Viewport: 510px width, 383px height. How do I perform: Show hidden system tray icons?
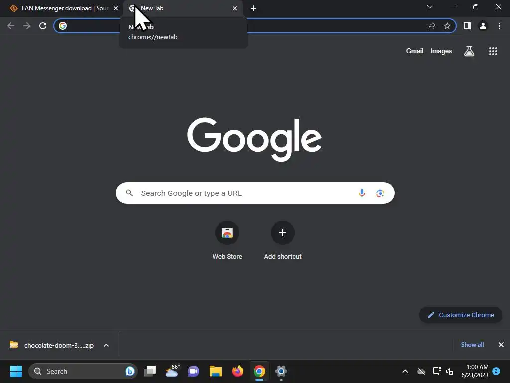(x=405, y=371)
